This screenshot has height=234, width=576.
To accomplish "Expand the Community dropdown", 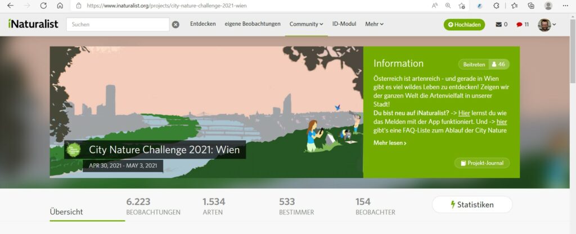I will pos(307,24).
